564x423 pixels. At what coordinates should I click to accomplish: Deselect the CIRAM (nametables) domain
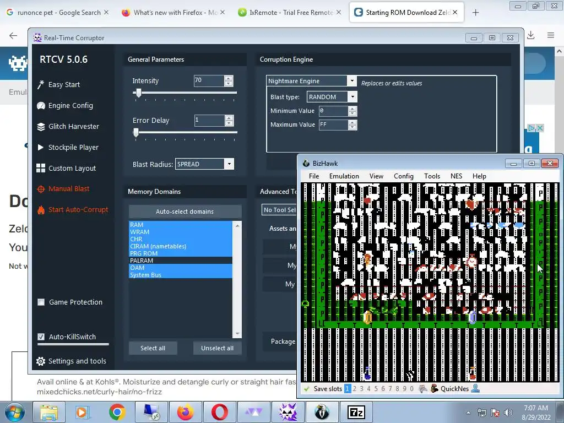(x=181, y=246)
